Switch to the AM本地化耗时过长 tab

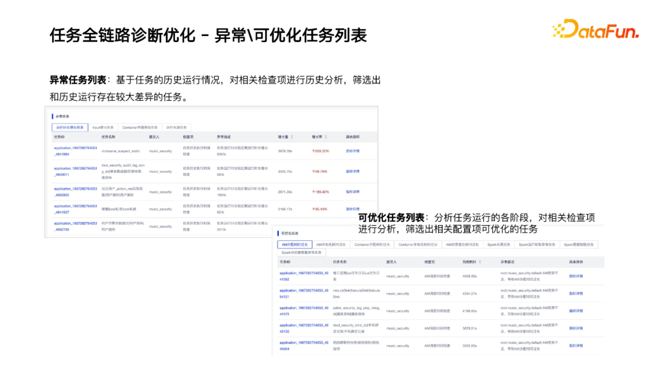tap(332, 243)
